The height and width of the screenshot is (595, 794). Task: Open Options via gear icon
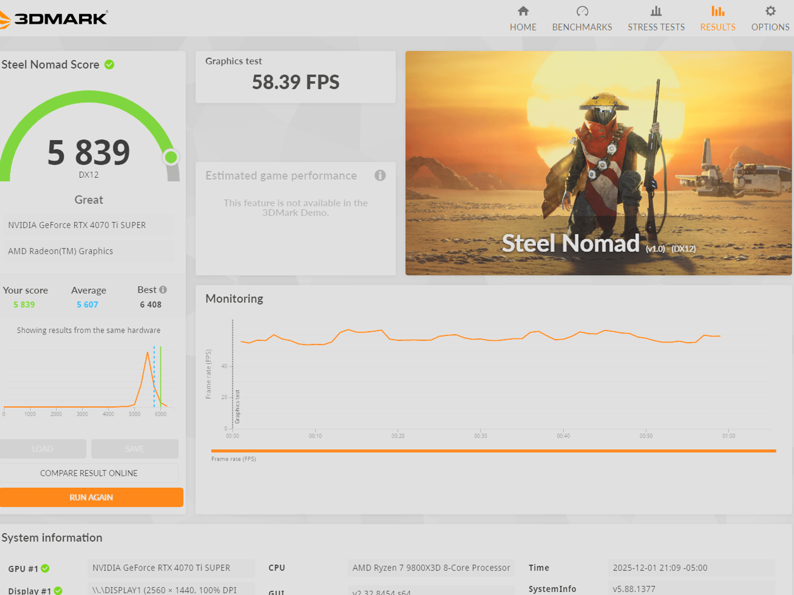[x=770, y=11]
